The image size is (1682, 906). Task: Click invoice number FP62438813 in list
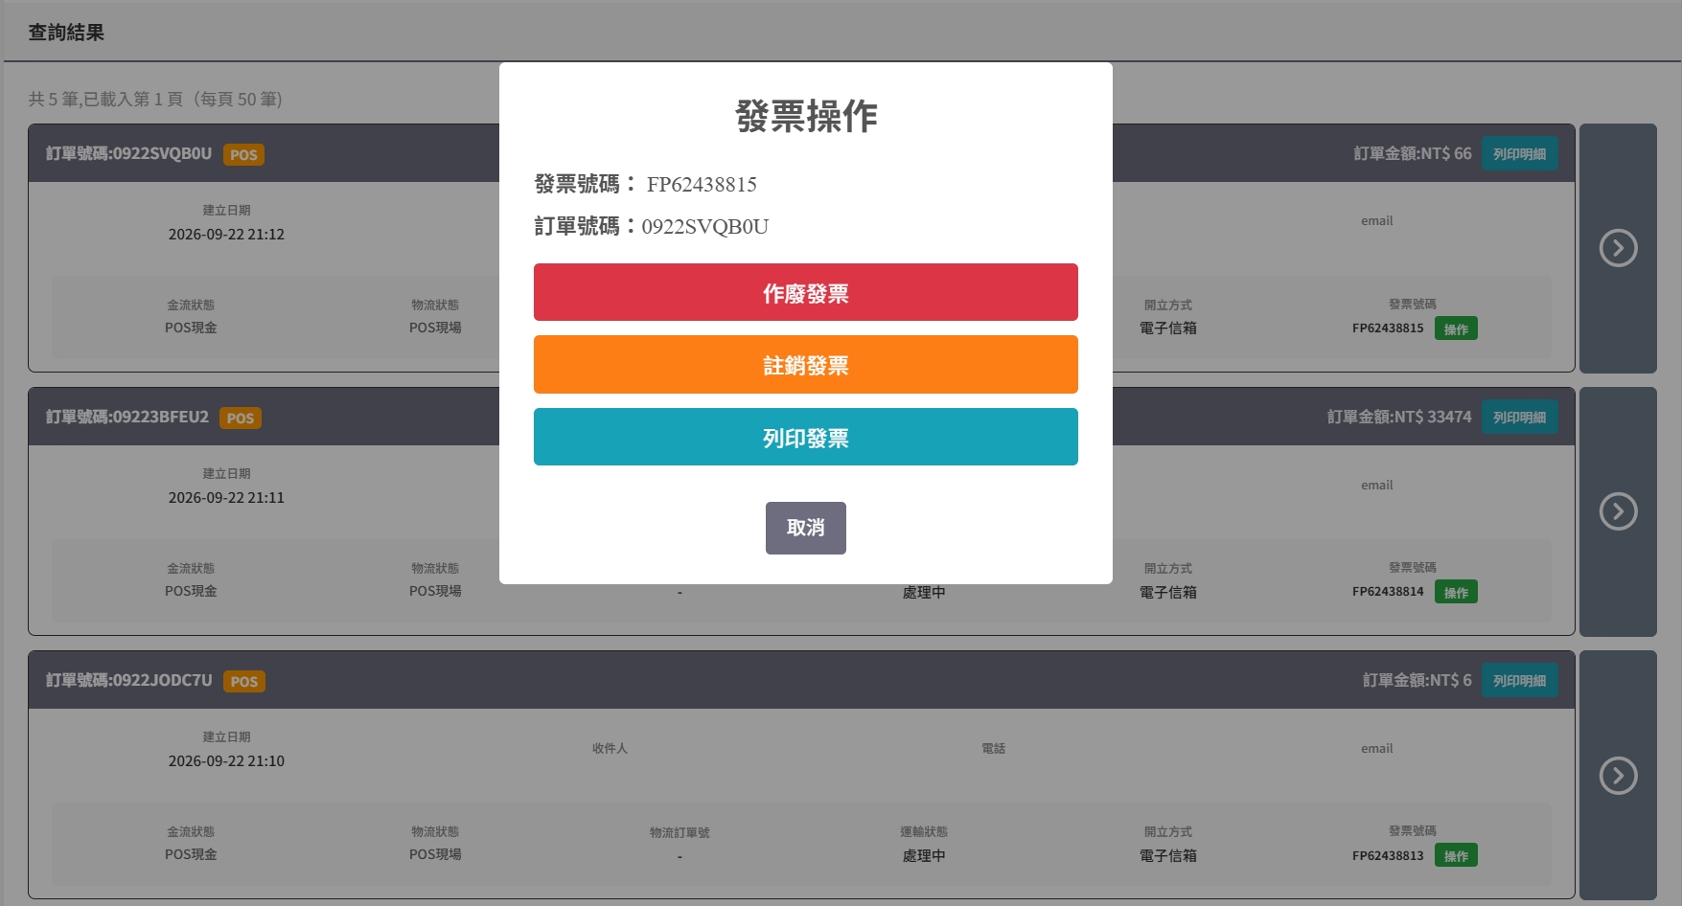coord(1388,855)
